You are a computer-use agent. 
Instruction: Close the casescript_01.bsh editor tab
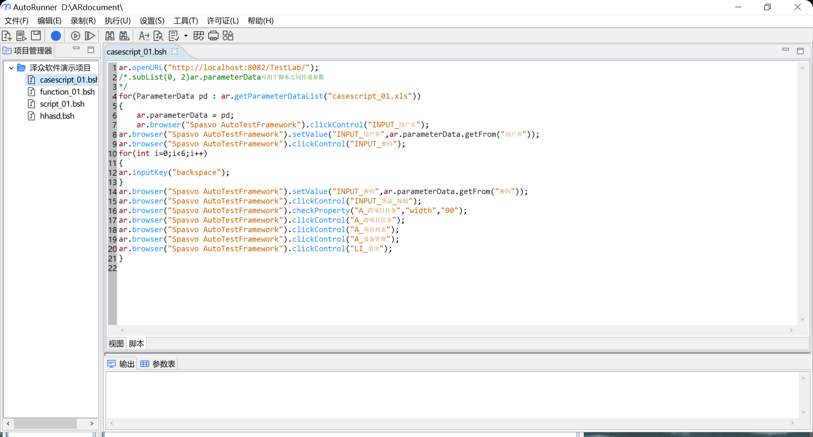tap(174, 52)
